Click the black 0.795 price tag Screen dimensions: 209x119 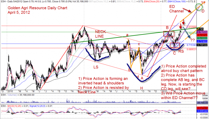pyautogui.click(x=202, y=29)
